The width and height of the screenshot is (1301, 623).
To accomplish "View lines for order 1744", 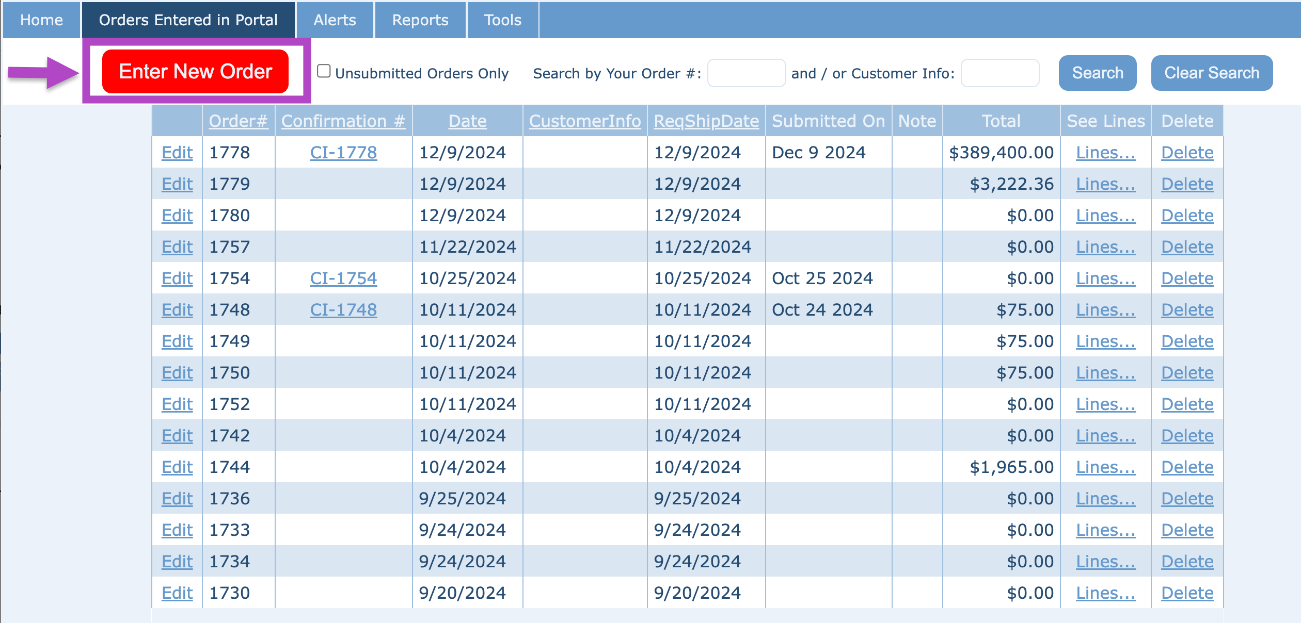I will 1105,467.
